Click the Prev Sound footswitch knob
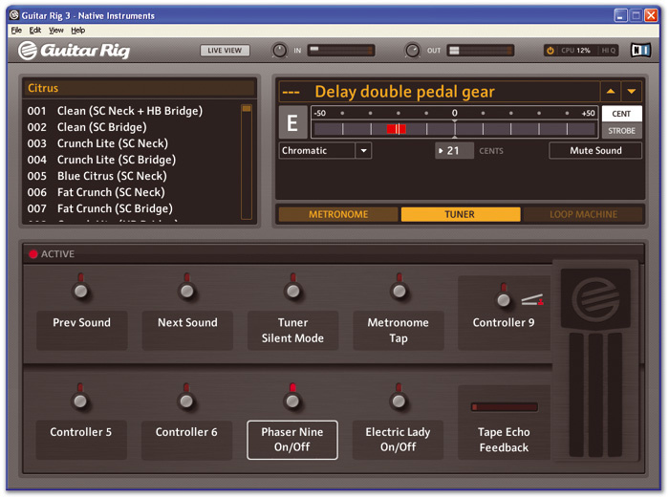This screenshot has height=499, width=669. 80,291
